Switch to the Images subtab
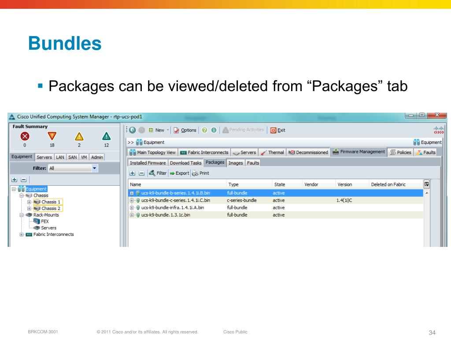The height and width of the screenshot is (338, 451). (236, 163)
